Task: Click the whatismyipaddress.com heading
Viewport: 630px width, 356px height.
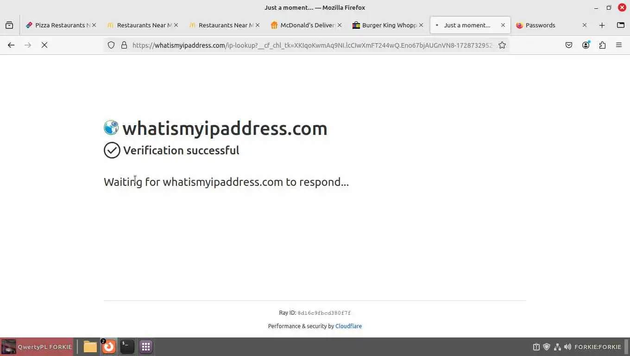Action: tap(225, 128)
